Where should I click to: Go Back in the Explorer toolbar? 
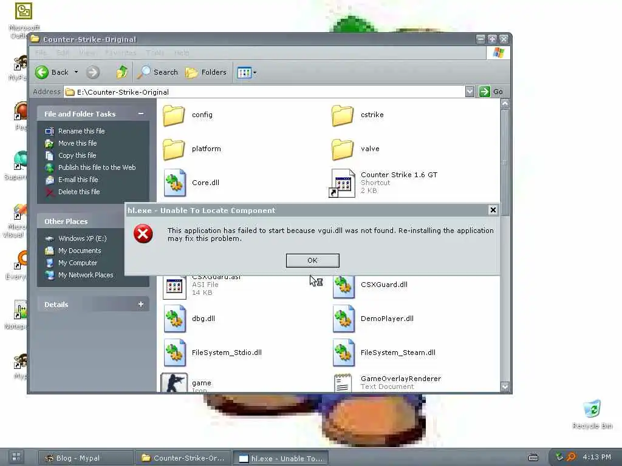[x=52, y=72]
